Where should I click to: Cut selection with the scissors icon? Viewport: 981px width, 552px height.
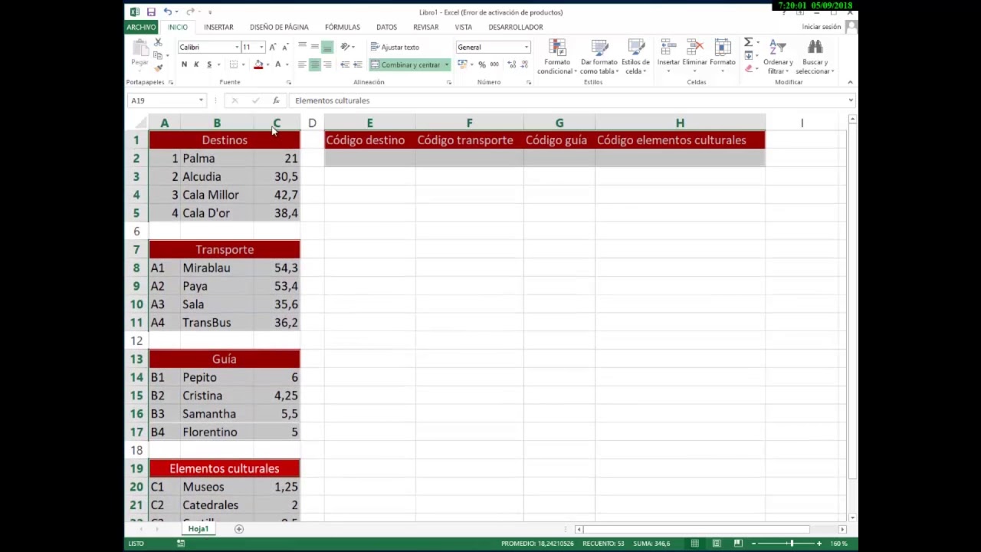158,42
